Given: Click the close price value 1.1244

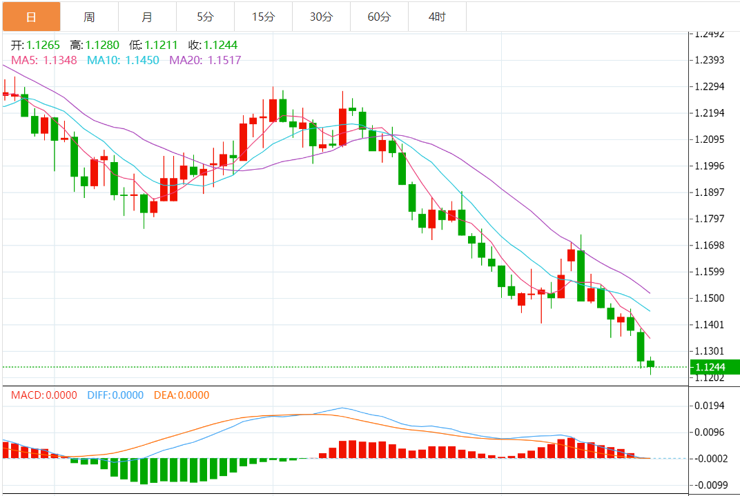Looking at the screenshot, I should (220, 46).
